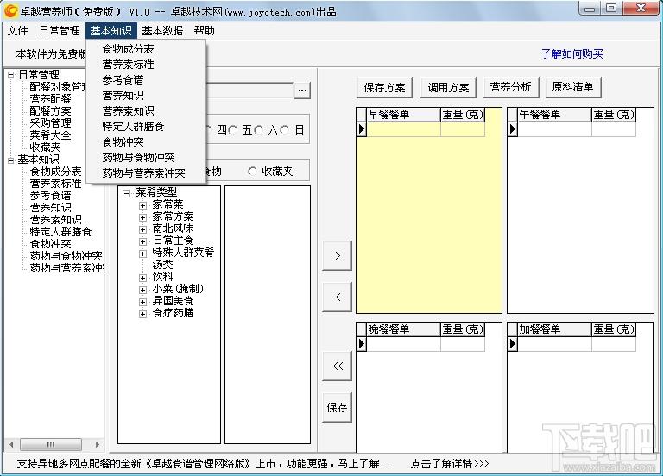Select the 六 weekday radio button

(258, 129)
